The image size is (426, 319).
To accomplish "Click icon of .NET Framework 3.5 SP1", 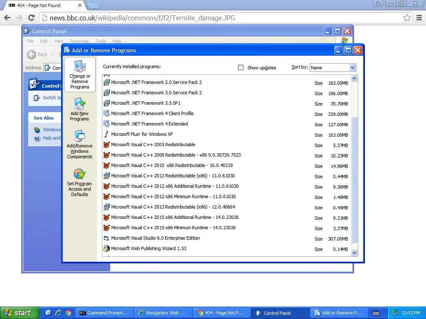I will (106, 103).
